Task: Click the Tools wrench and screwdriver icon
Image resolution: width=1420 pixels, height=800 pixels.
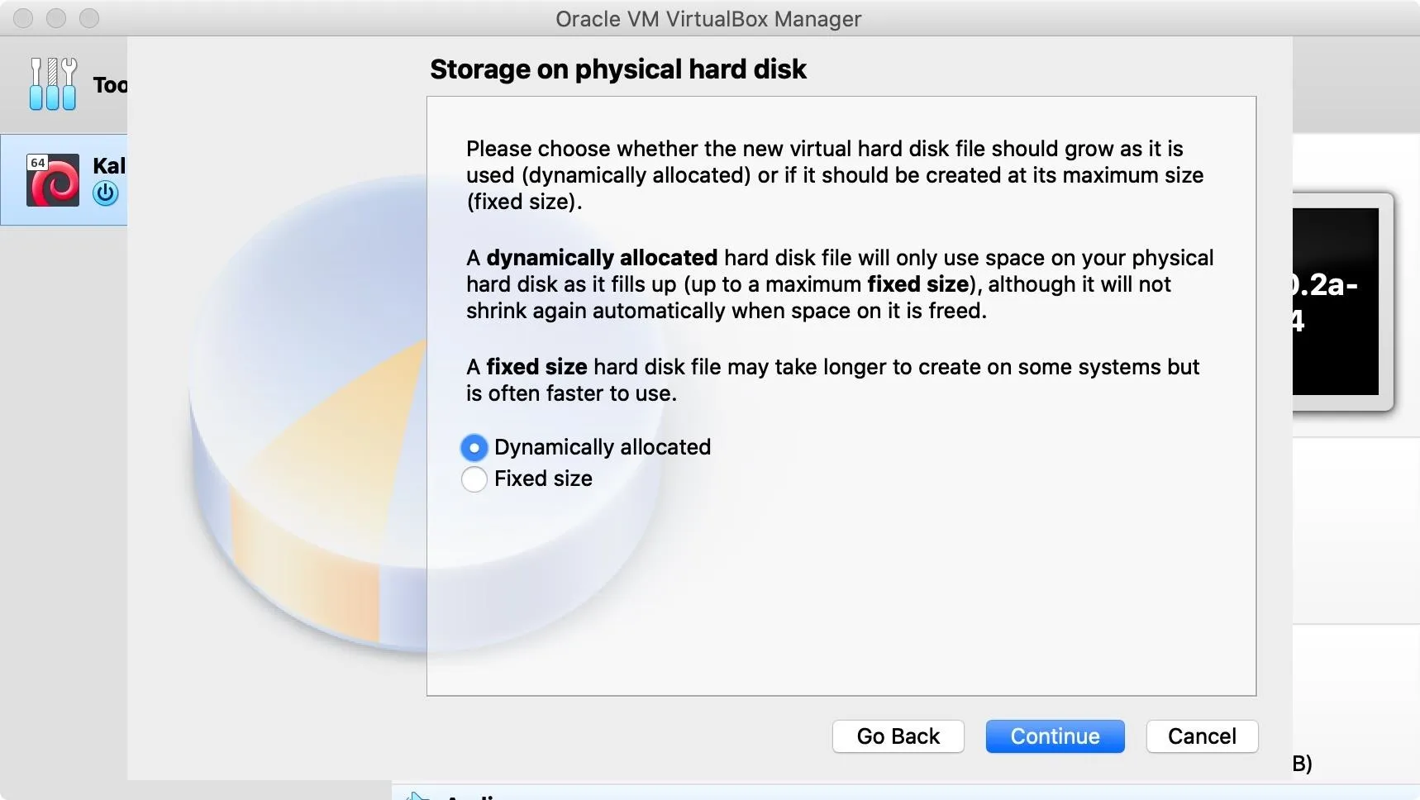Action: point(53,83)
